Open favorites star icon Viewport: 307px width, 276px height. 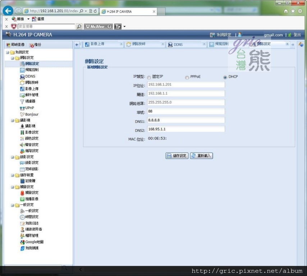(293, 11)
